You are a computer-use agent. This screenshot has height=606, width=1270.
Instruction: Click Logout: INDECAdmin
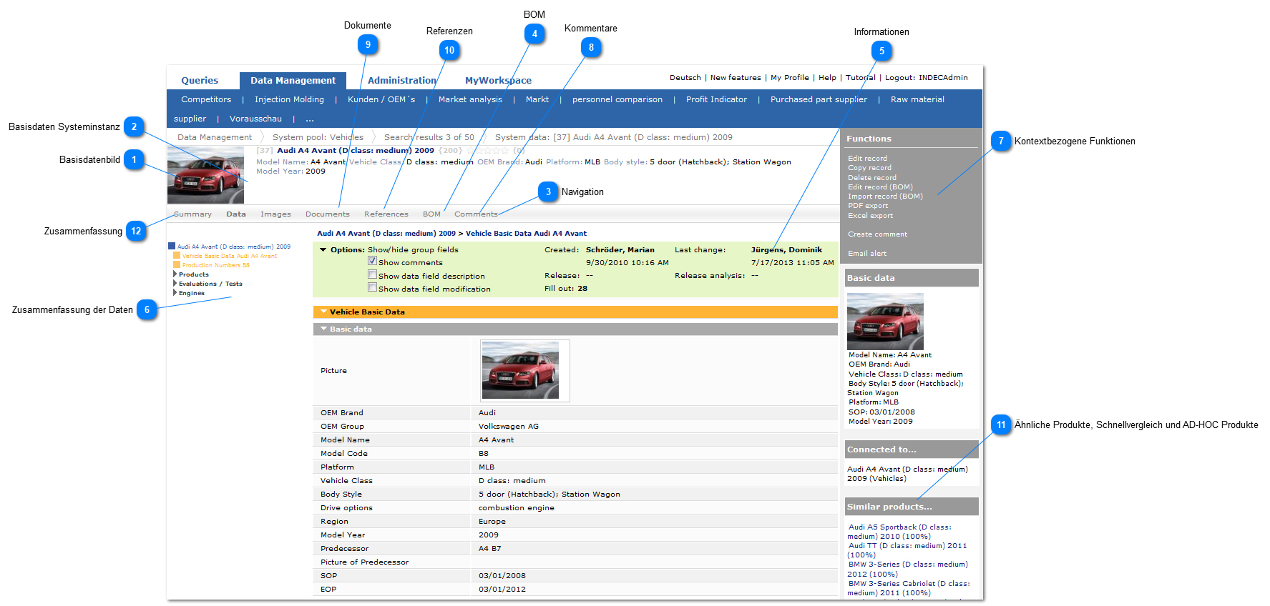(x=927, y=78)
